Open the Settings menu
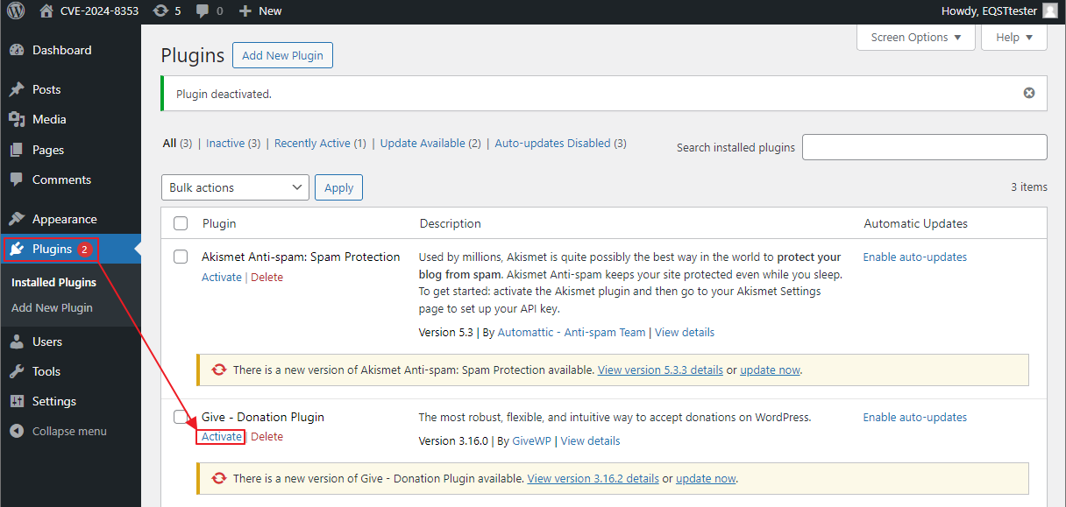 pyautogui.click(x=54, y=401)
